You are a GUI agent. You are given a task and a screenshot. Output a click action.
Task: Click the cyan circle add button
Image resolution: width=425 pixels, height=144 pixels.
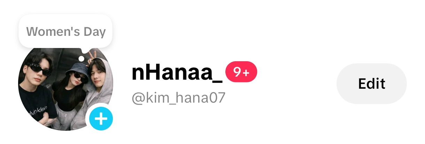coord(101,119)
